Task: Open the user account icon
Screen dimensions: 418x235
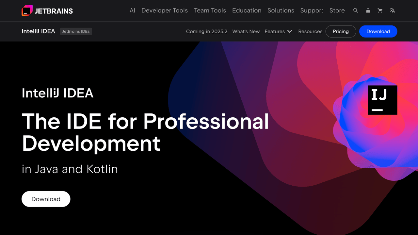Action: pos(368,10)
